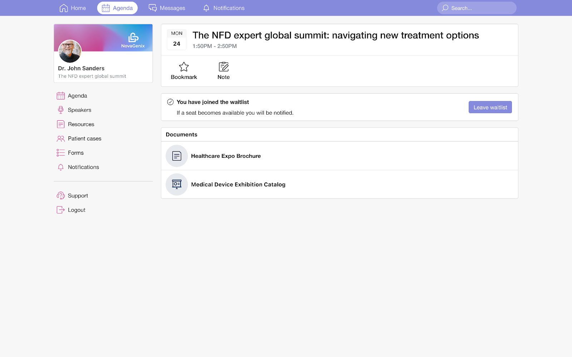Open the Home tab label

(78, 8)
